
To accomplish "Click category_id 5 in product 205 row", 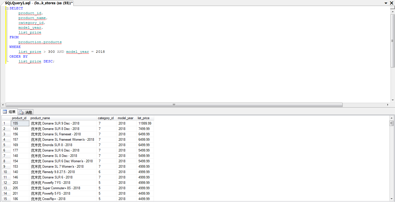I will tap(107, 188).
